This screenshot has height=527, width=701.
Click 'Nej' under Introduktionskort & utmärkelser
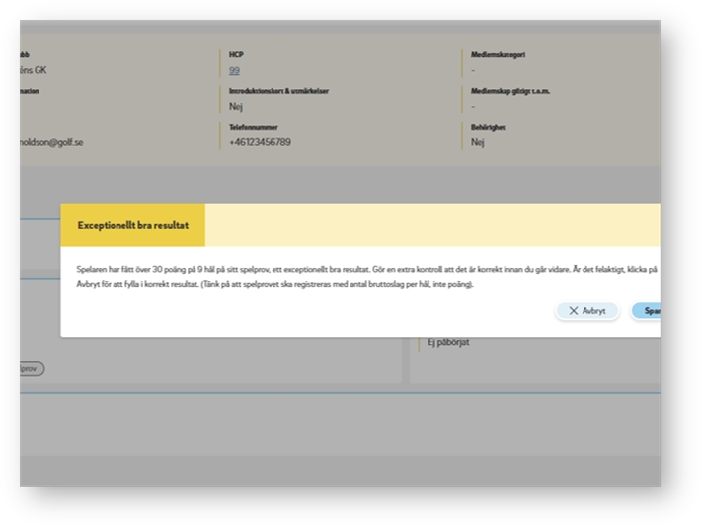tap(236, 107)
